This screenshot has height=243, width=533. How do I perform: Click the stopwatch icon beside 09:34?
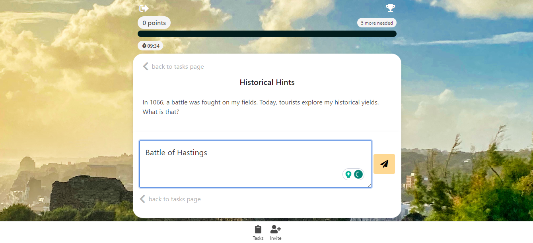144,46
